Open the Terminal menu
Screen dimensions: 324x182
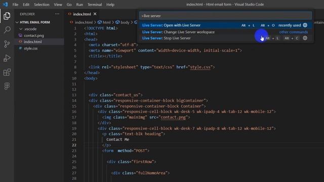click(x=95, y=5)
